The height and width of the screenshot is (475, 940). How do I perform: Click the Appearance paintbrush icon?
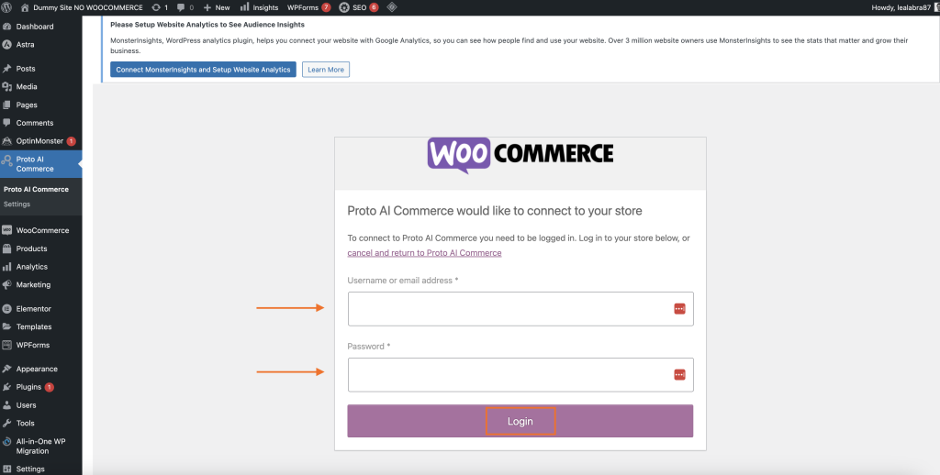point(6,369)
